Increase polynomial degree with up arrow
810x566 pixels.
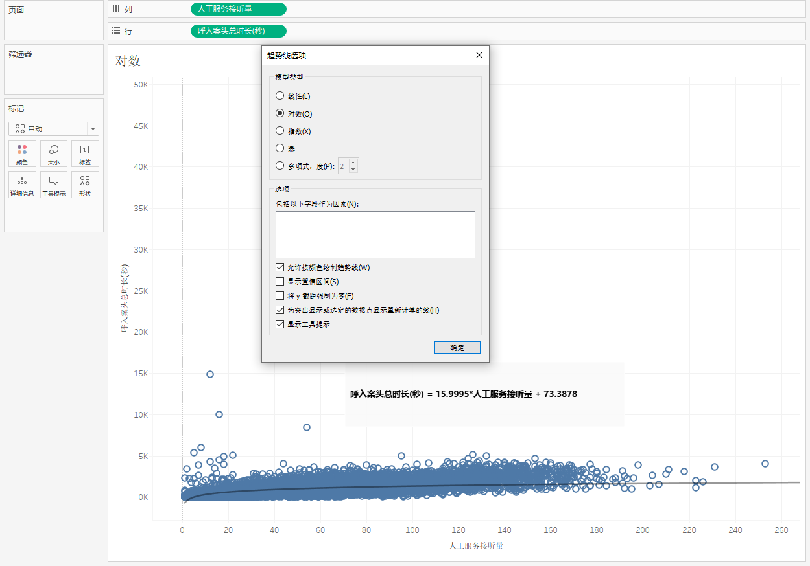(353, 162)
